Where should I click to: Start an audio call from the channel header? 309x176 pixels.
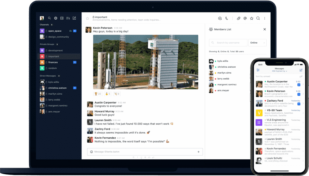227,18
